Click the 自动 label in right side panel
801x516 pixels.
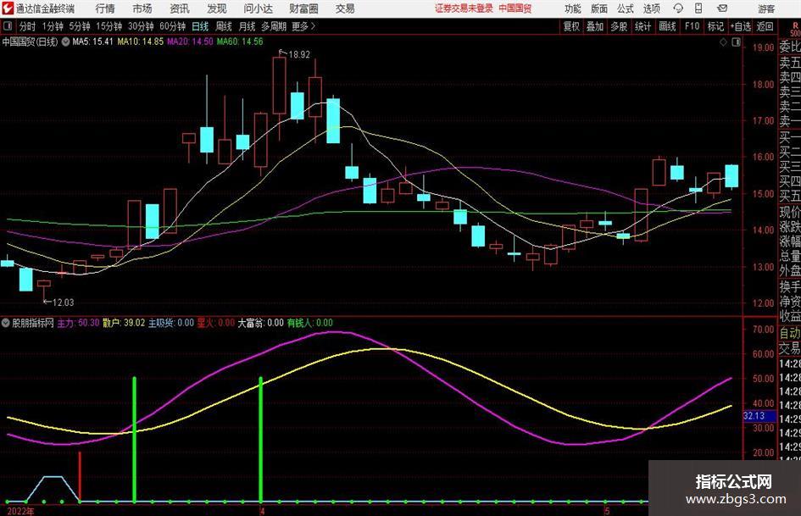pyautogui.click(x=790, y=333)
